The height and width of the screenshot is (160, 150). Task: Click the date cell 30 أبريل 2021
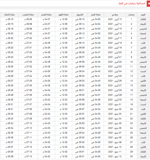tap(115, 100)
